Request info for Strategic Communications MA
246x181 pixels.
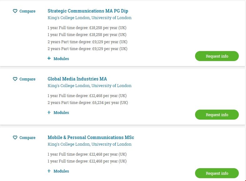tap(217, 56)
